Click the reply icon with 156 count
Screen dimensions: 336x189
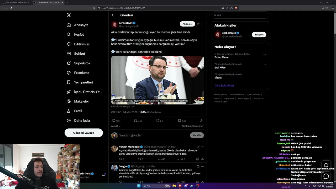pyautogui.click(x=116, y=121)
